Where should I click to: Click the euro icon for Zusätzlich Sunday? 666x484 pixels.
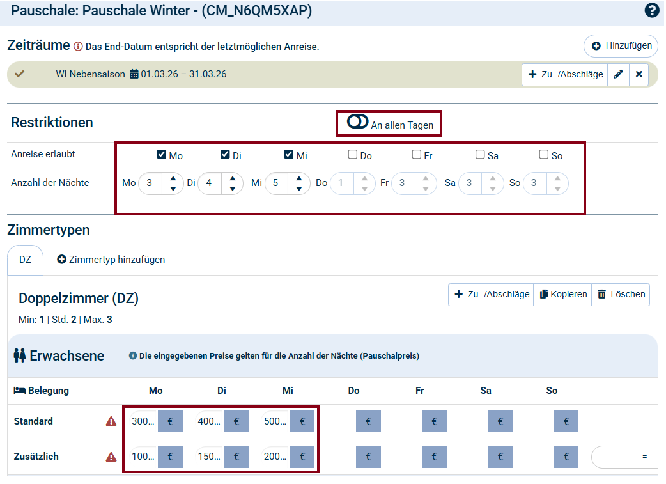566,457
